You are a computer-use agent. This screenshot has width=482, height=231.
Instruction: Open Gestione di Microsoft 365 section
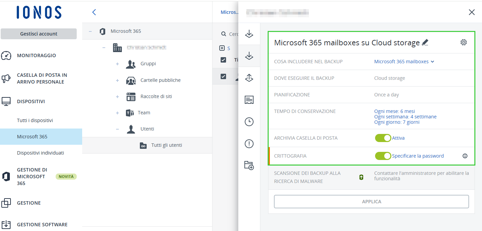(x=32, y=176)
